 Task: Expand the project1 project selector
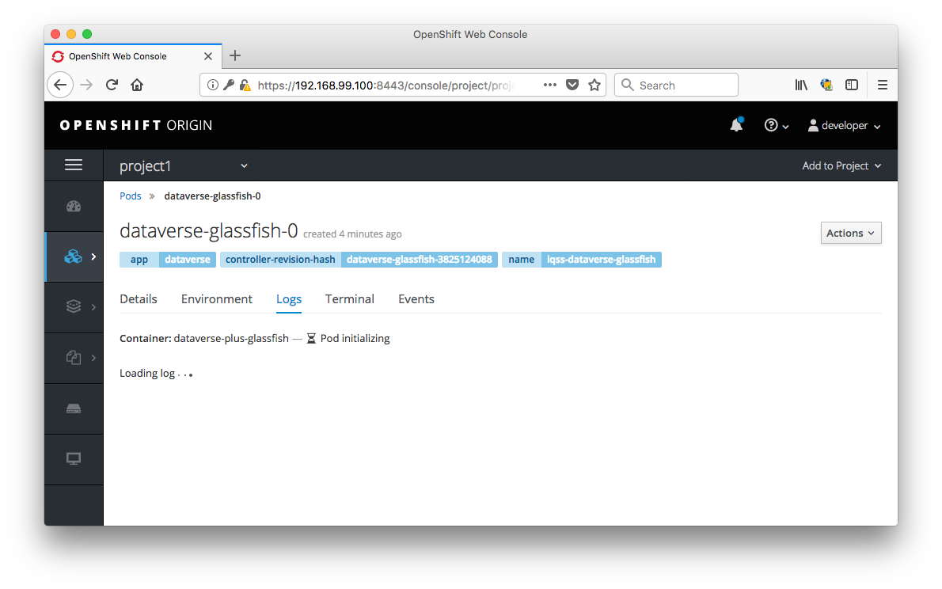click(x=183, y=166)
